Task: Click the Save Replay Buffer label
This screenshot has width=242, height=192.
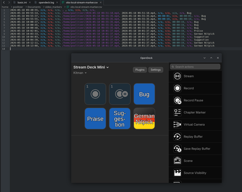Action: click(x=197, y=149)
